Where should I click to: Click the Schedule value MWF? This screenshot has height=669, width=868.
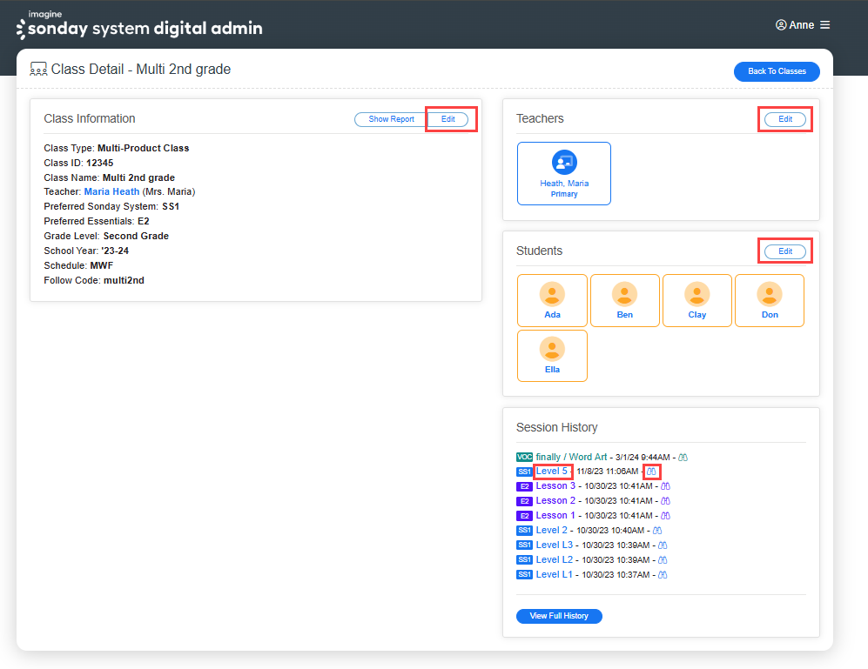pos(101,265)
